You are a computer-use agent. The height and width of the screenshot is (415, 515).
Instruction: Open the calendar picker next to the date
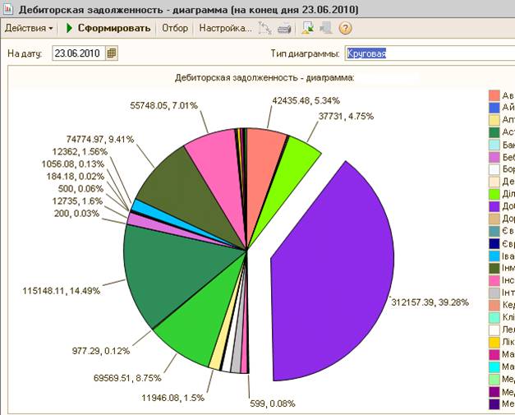112,53
